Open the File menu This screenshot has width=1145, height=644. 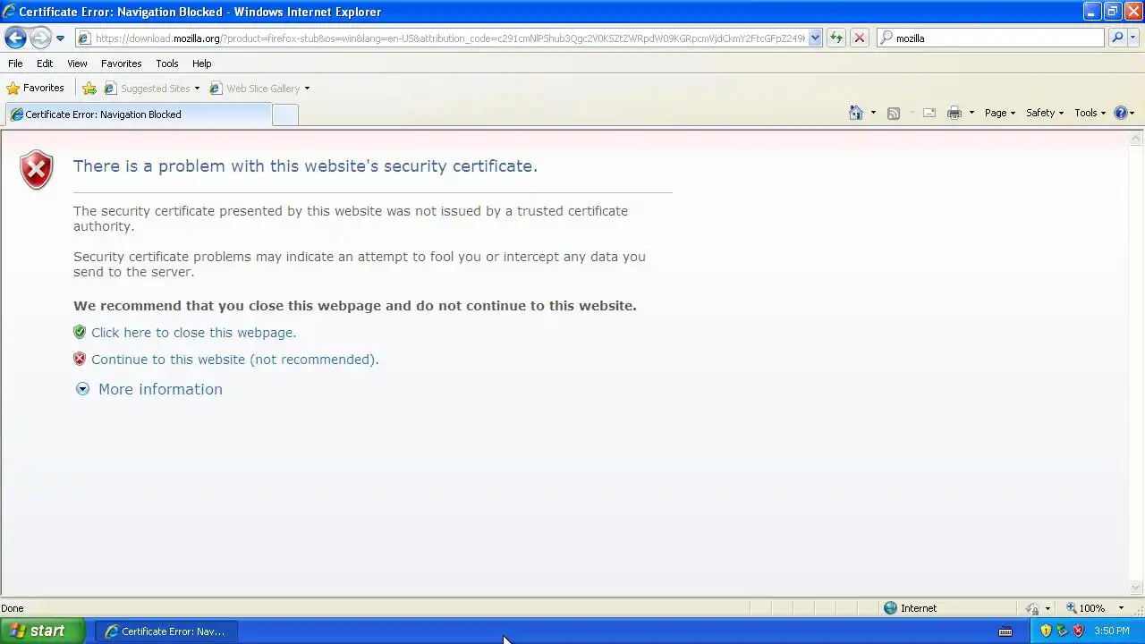(15, 64)
